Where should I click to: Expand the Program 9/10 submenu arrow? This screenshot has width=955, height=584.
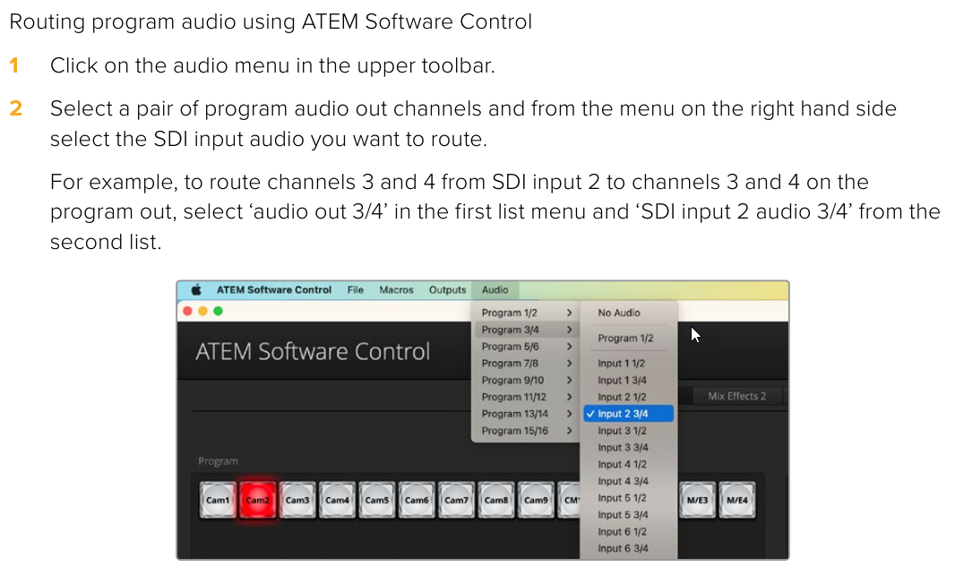tap(569, 380)
